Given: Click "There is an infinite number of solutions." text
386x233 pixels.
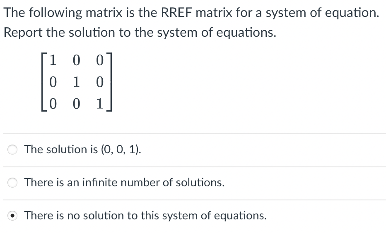Looking at the screenshot, I should pos(124,183).
